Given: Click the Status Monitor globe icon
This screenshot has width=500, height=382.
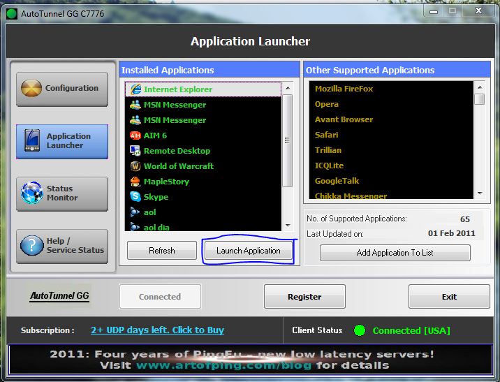Looking at the screenshot, I should [32, 193].
